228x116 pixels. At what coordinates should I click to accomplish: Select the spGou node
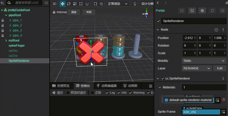(x=13, y=51)
